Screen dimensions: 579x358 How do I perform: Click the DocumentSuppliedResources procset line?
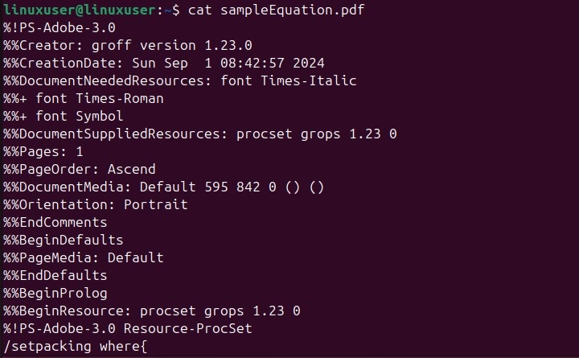(x=199, y=134)
